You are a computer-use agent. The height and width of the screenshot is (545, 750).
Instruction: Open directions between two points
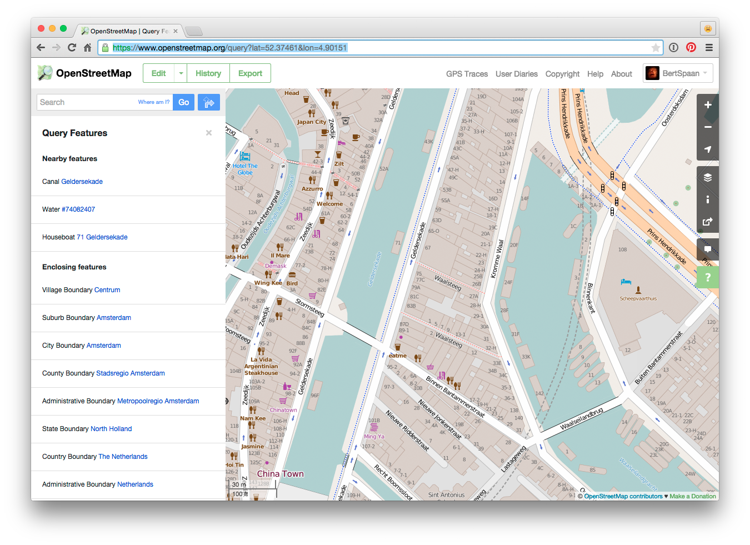click(209, 102)
